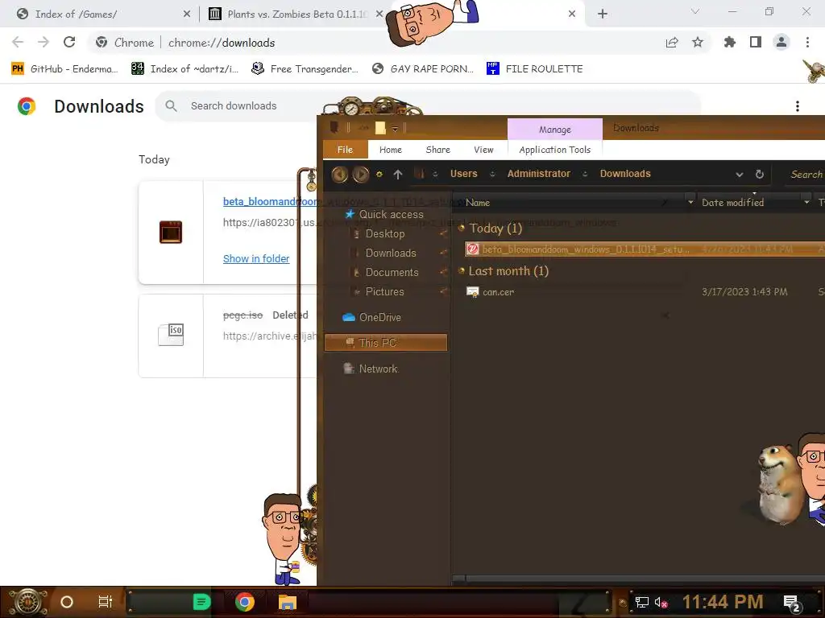Click the muted volume tray icon

[661, 602]
